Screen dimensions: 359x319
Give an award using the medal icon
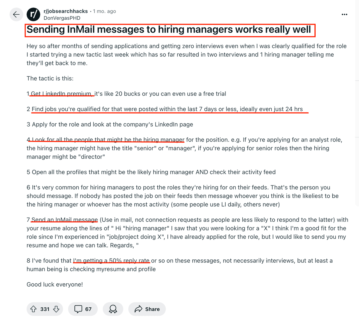[x=113, y=309]
